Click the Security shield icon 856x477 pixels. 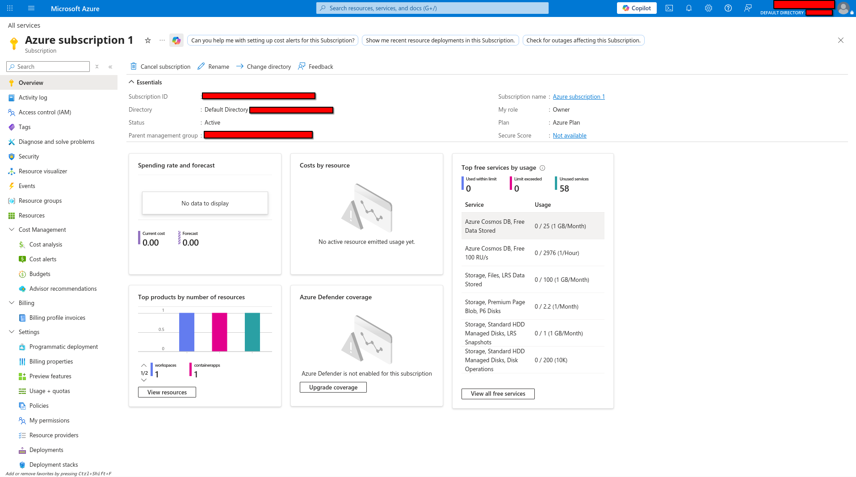[12, 156]
